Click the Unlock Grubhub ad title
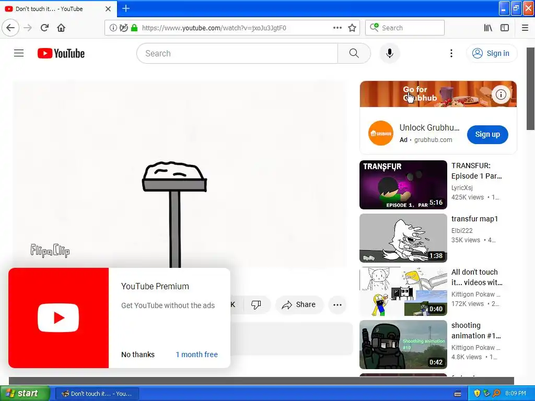The height and width of the screenshot is (401, 535). pyautogui.click(x=429, y=127)
